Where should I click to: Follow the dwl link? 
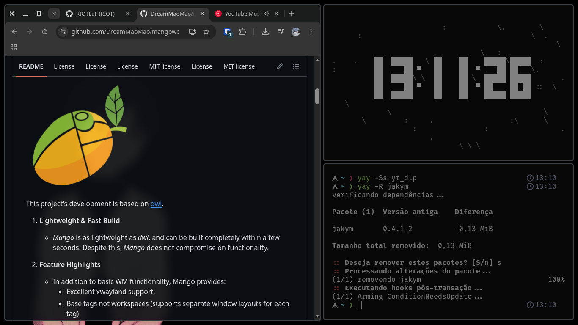point(156,204)
